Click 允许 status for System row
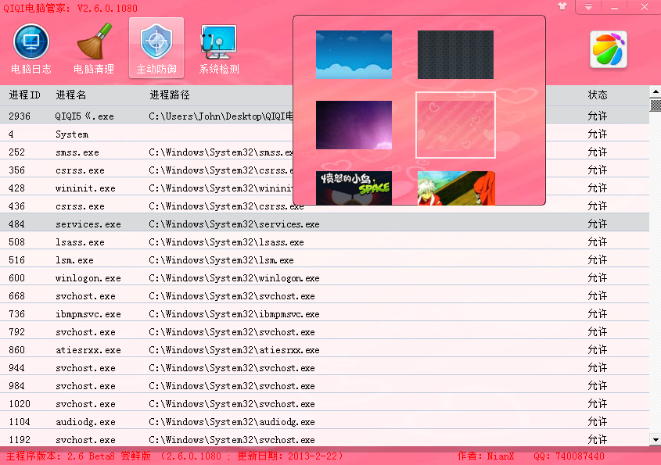The image size is (661, 465). pos(598,134)
